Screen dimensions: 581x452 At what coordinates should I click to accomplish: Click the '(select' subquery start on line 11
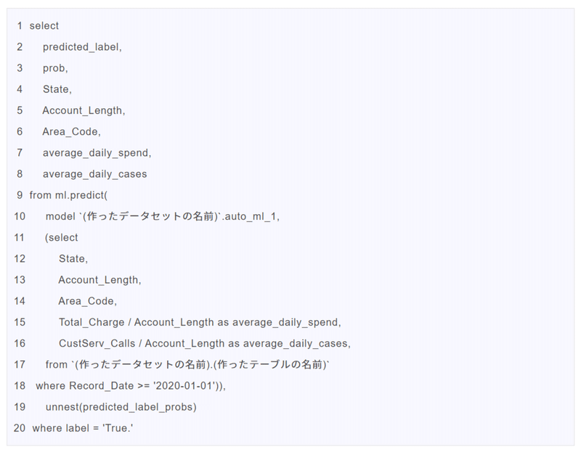(x=62, y=237)
